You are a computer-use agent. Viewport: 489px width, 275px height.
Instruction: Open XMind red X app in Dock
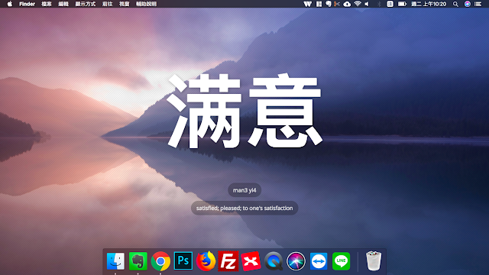tap(251, 261)
